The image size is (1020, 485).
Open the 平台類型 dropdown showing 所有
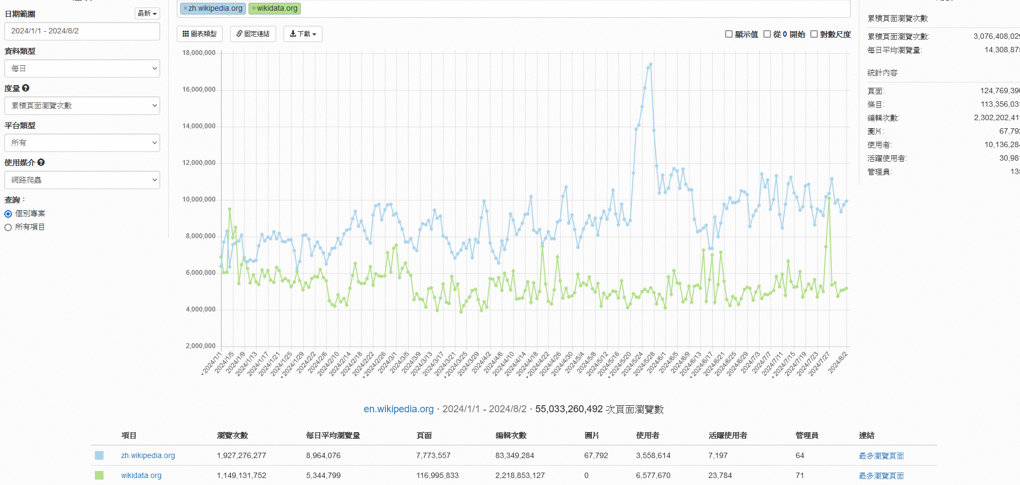82,143
